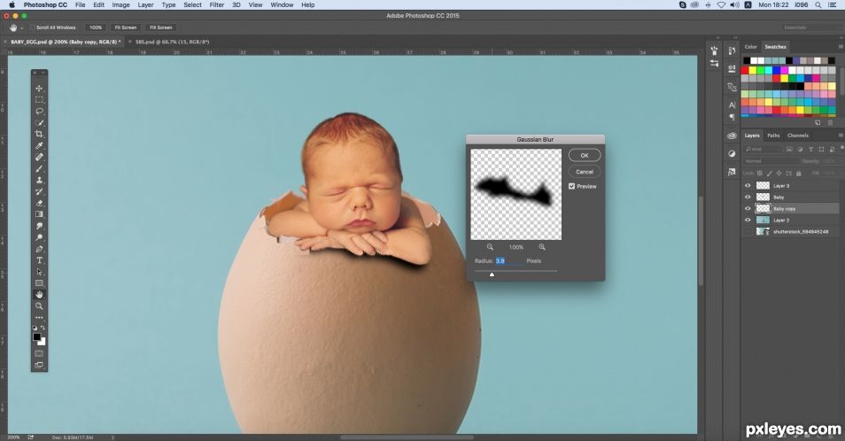Image resolution: width=845 pixels, height=441 pixels.
Task: Create new swatch icon in Swatches panel
Action: tap(818, 123)
